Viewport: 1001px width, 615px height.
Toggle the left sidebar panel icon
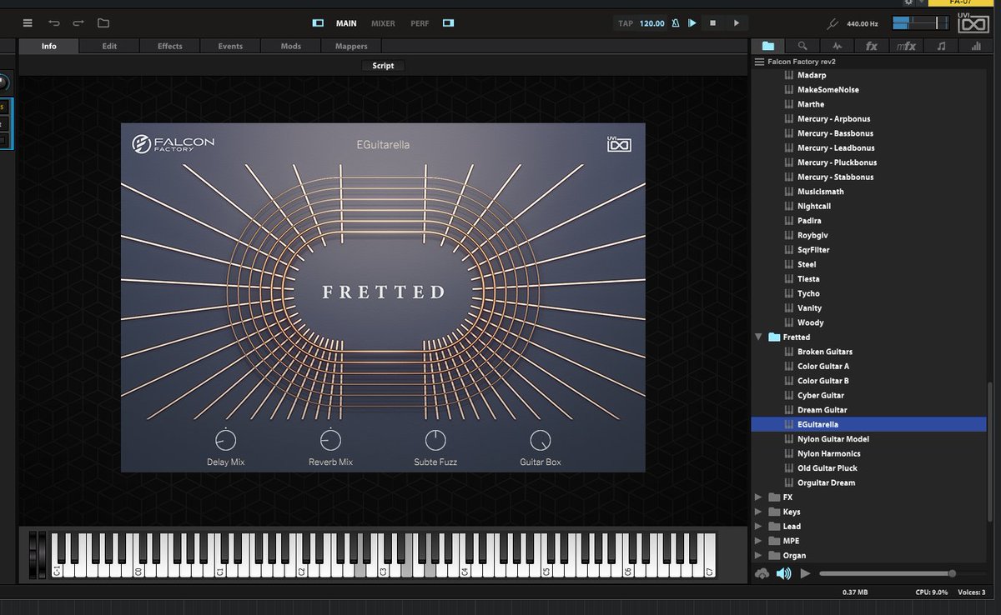[318, 23]
